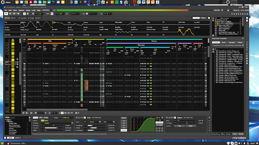The width and height of the screenshot is (259, 145).
Task: Open the Ext. Editor button
Action: click(159, 125)
